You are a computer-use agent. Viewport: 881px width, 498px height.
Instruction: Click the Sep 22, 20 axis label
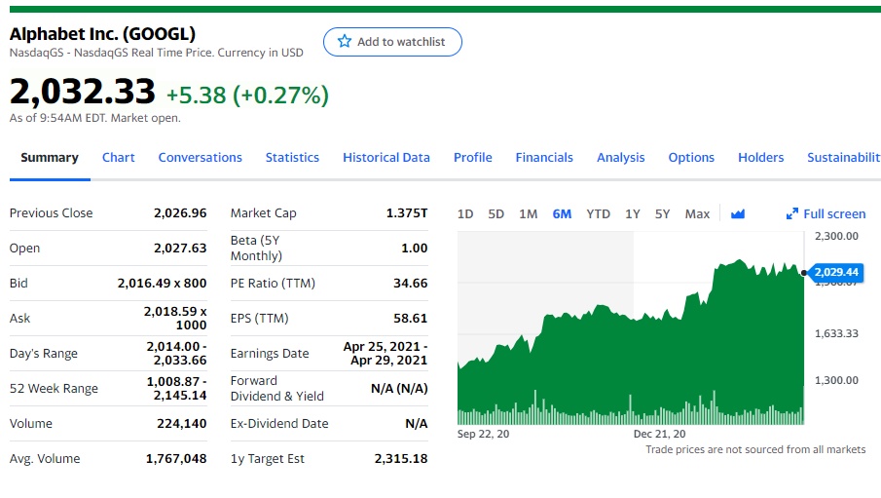[x=483, y=434]
